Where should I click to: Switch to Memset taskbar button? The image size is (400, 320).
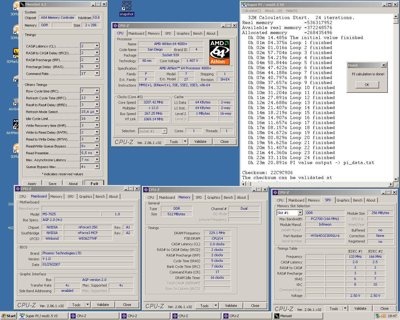pyautogui.click(x=298, y=316)
